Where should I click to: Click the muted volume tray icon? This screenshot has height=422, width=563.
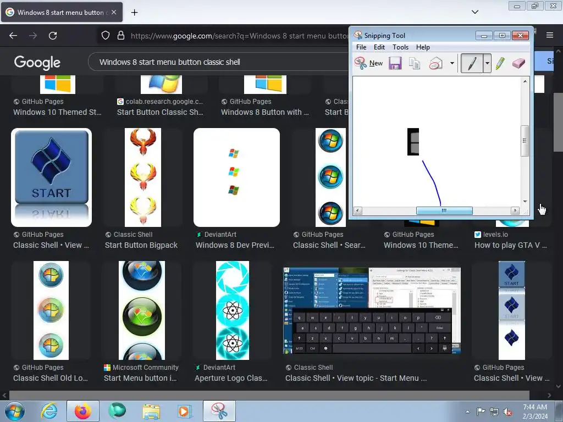[x=507, y=412]
